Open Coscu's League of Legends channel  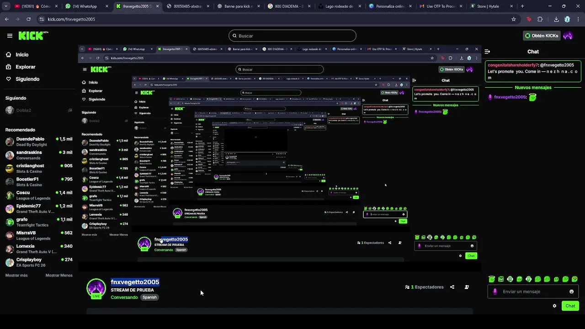pos(38,195)
